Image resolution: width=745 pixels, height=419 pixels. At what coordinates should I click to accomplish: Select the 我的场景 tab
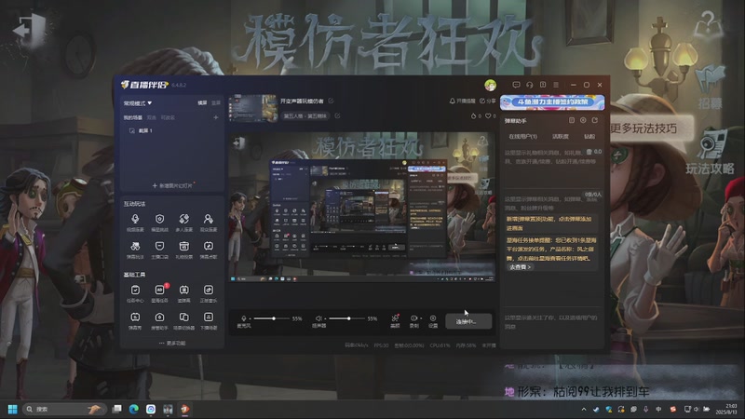pos(132,117)
